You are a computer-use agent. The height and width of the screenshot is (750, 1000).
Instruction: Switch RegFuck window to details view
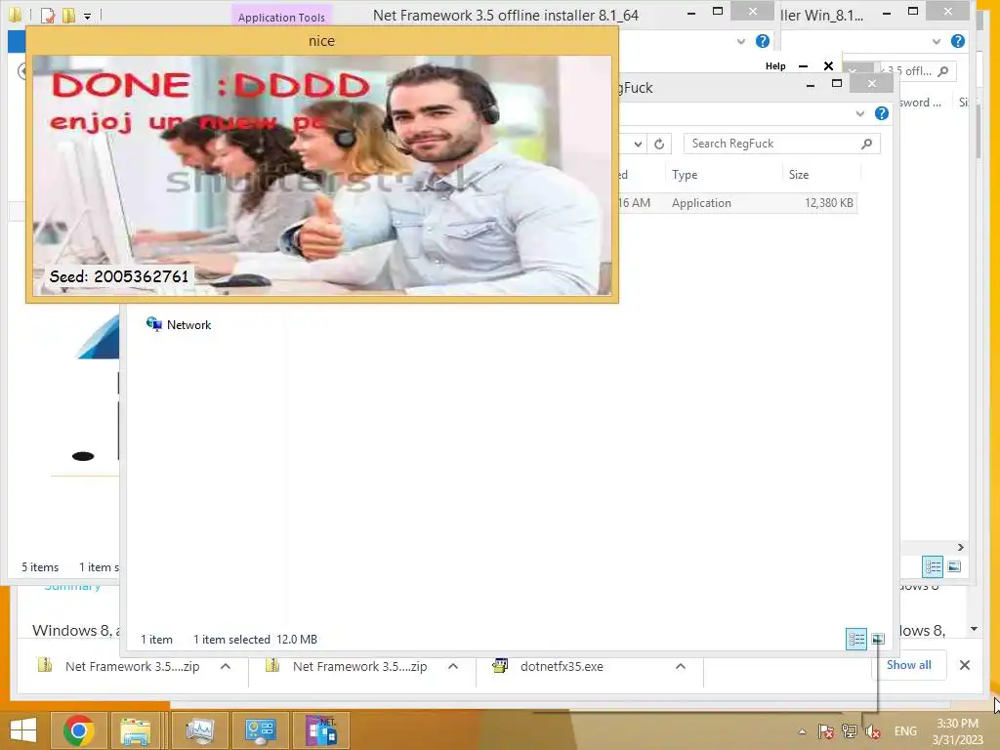855,639
